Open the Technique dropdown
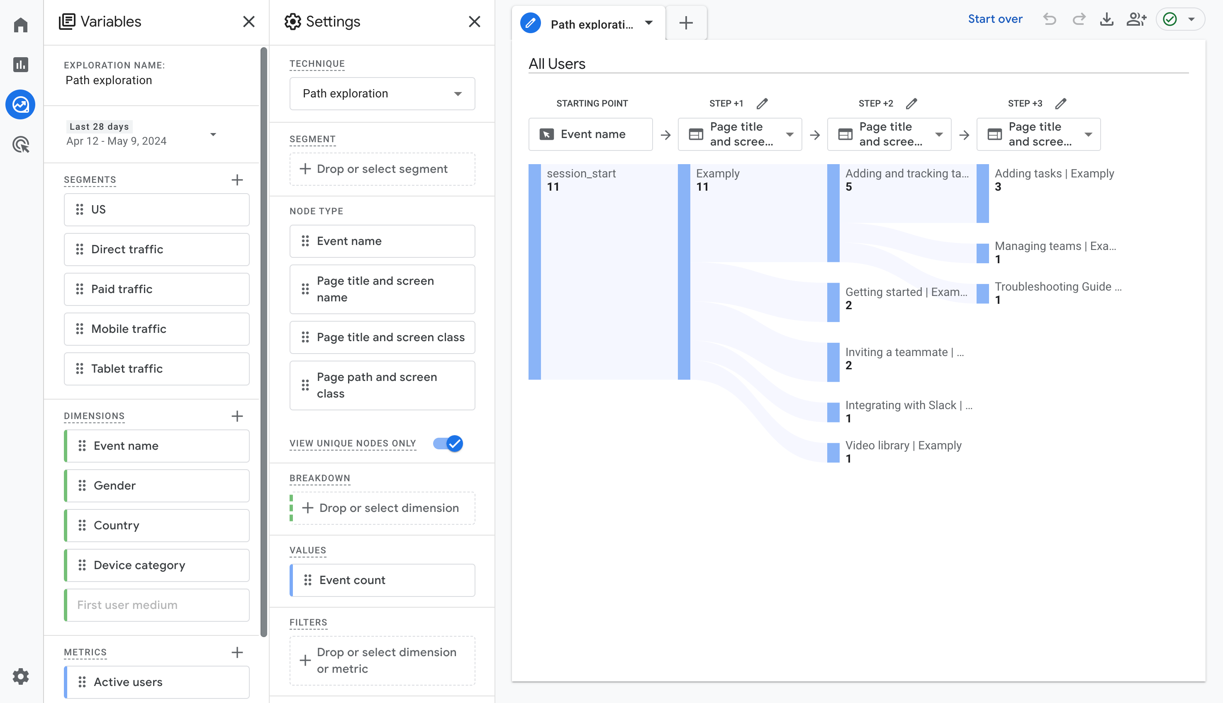The height and width of the screenshot is (703, 1223). (x=382, y=94)
